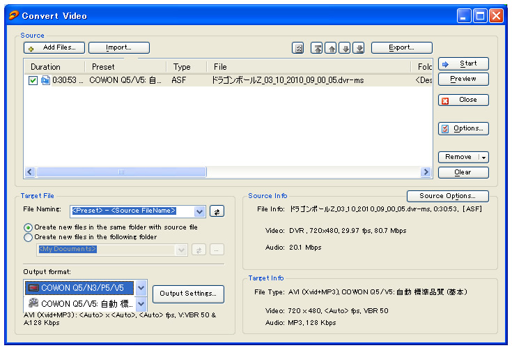Viewport: 512px width, 348px height.
Task: Click scroll right arrow of file list
Action: click(426, 172)
